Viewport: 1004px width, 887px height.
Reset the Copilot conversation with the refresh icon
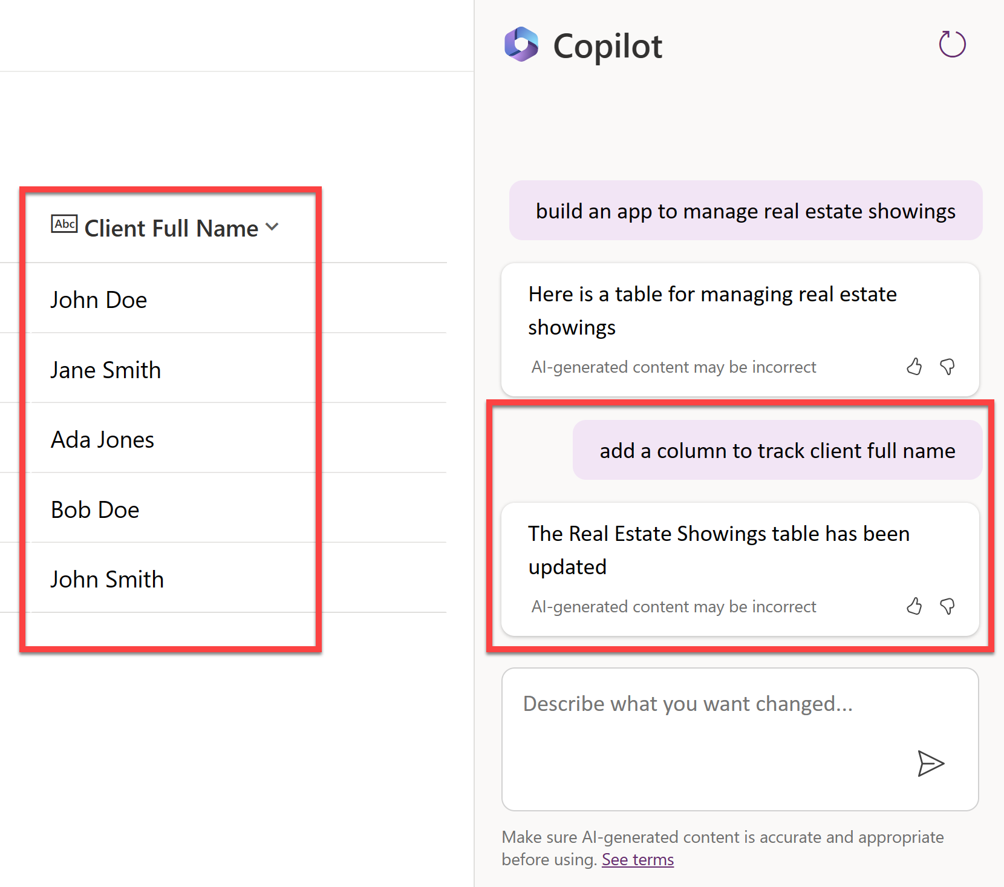coord(952,44)
